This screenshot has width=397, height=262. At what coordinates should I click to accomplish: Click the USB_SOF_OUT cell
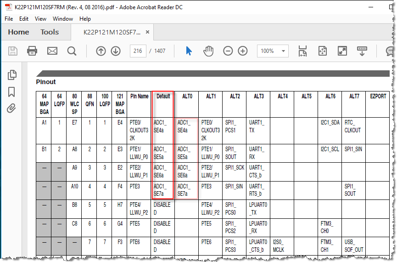tap(354, 246)
